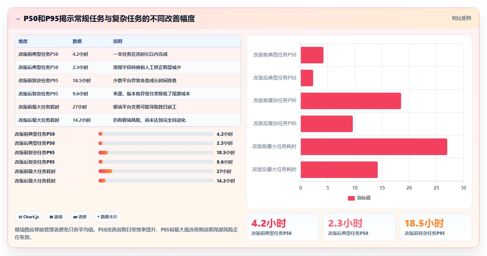487x256 pixels.
Task: Click the chart bar for 改版后复杂任务P95
Action: pyautogui.click(x=327, y=124)
